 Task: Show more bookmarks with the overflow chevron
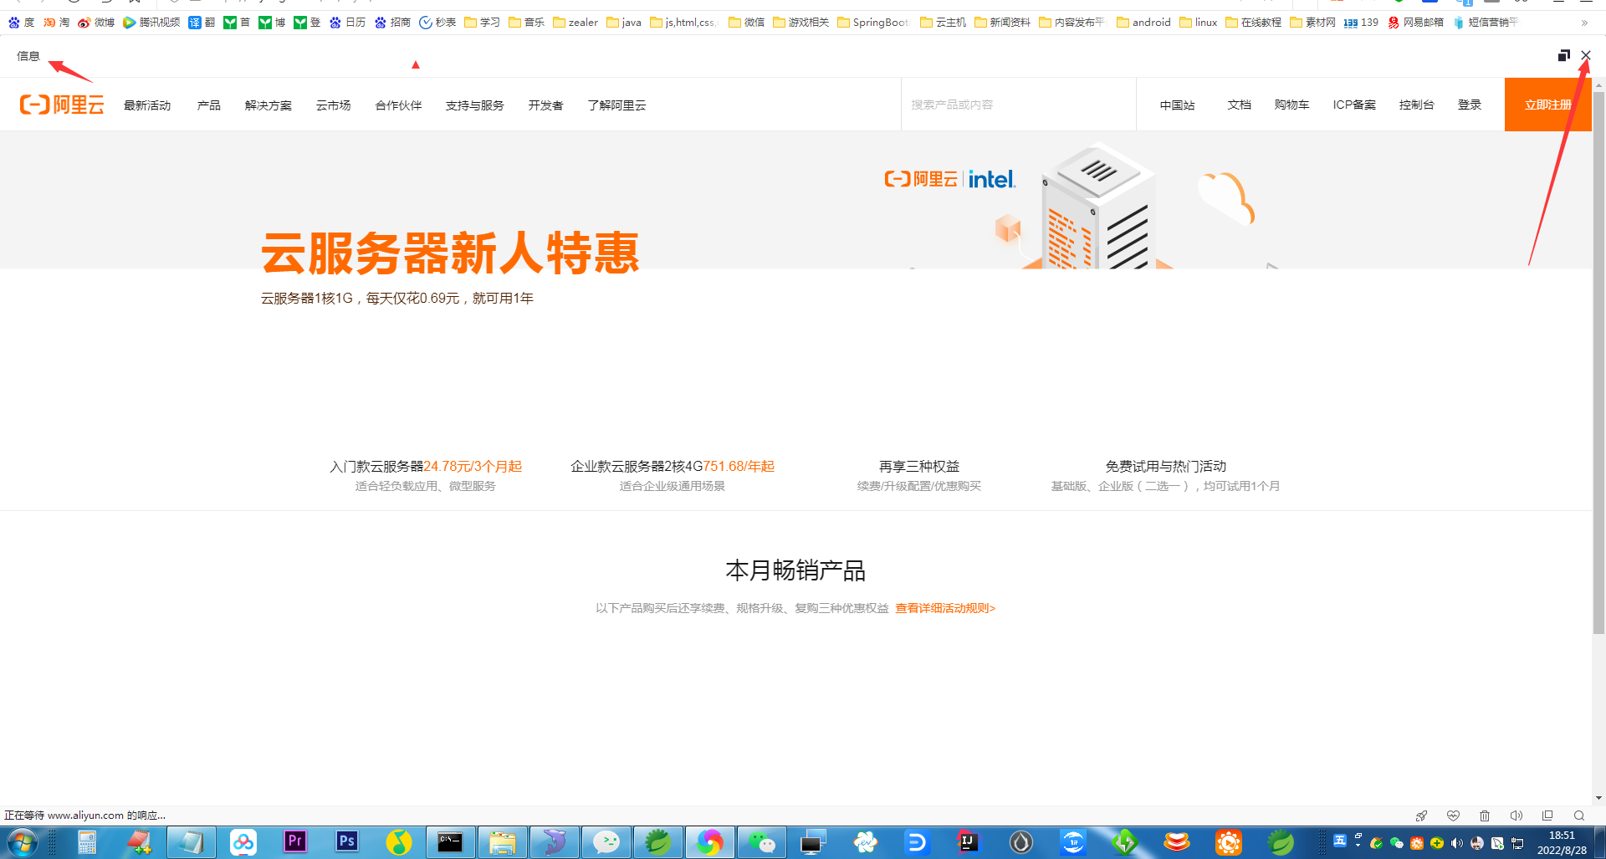click(x=1584, y=23)
